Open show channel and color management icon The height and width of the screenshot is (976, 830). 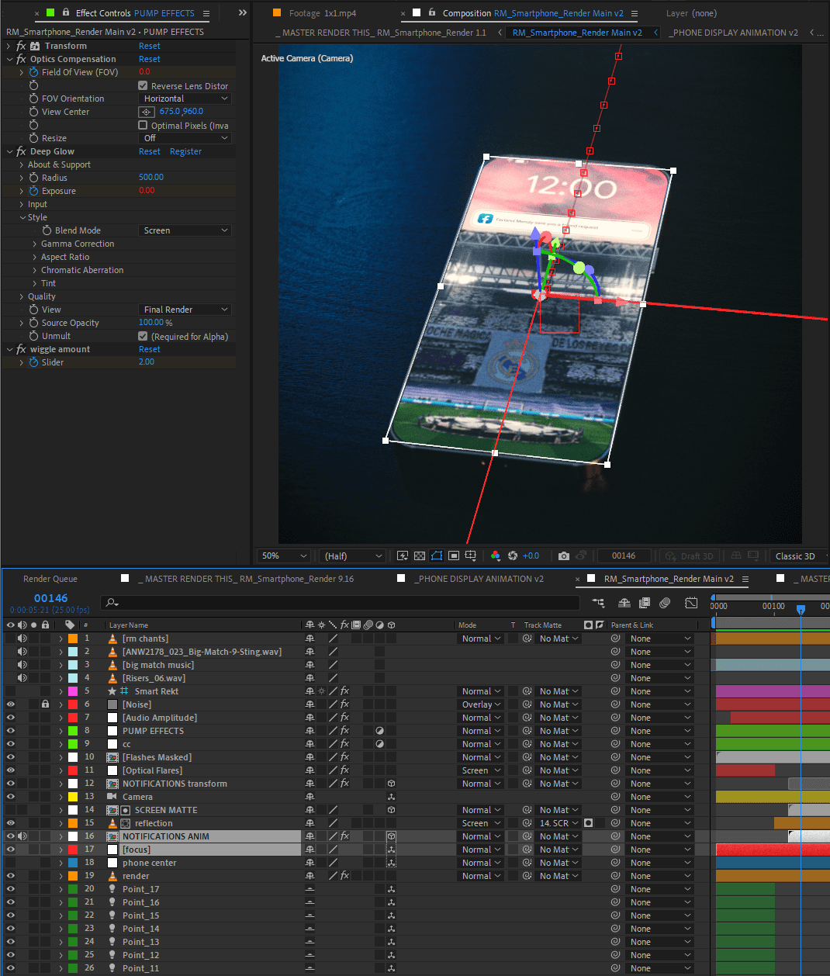coord(496,555)
